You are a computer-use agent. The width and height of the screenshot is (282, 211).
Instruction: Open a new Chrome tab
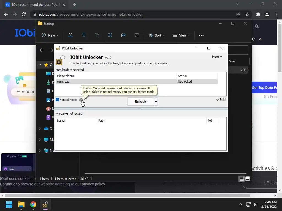pos(74,5)
